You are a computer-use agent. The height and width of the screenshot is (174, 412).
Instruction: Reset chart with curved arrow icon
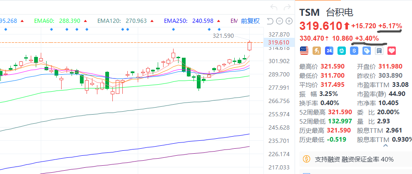pos(270,21)
